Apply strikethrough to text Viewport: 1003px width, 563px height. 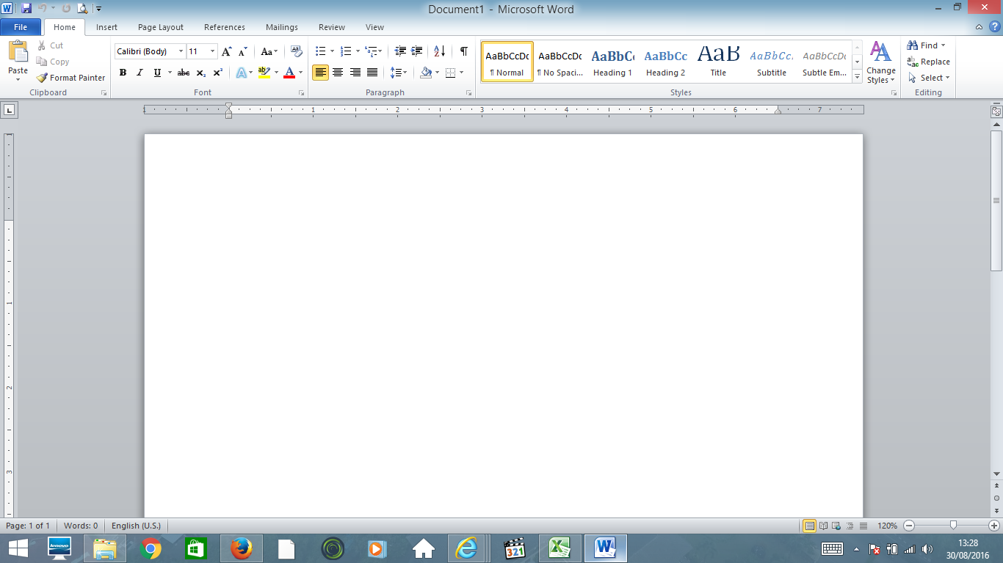click(x=182, y=73)
